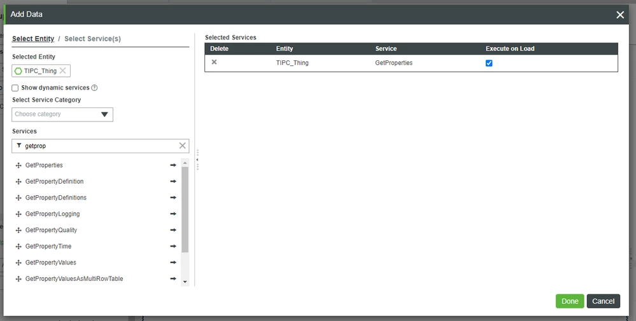This screenshot has height=321, width=636.
Task: Close the Add Data dialog
Action: [x=620, y=15]
